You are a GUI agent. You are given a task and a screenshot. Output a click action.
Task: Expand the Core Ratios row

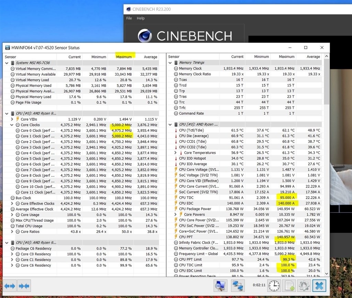pyautogui.click(x=12, y=232)
